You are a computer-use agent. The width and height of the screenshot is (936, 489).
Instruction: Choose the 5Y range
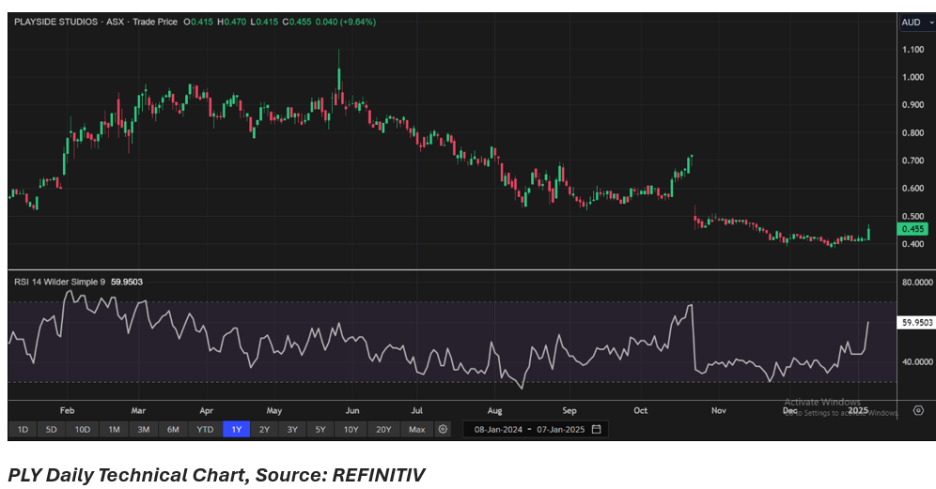pos(320,429)
